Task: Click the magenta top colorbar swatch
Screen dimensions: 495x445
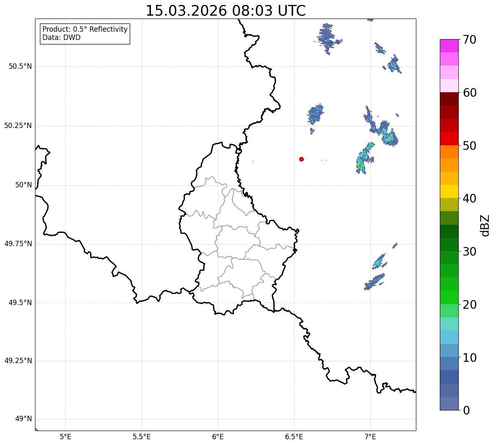Action: 449,46
